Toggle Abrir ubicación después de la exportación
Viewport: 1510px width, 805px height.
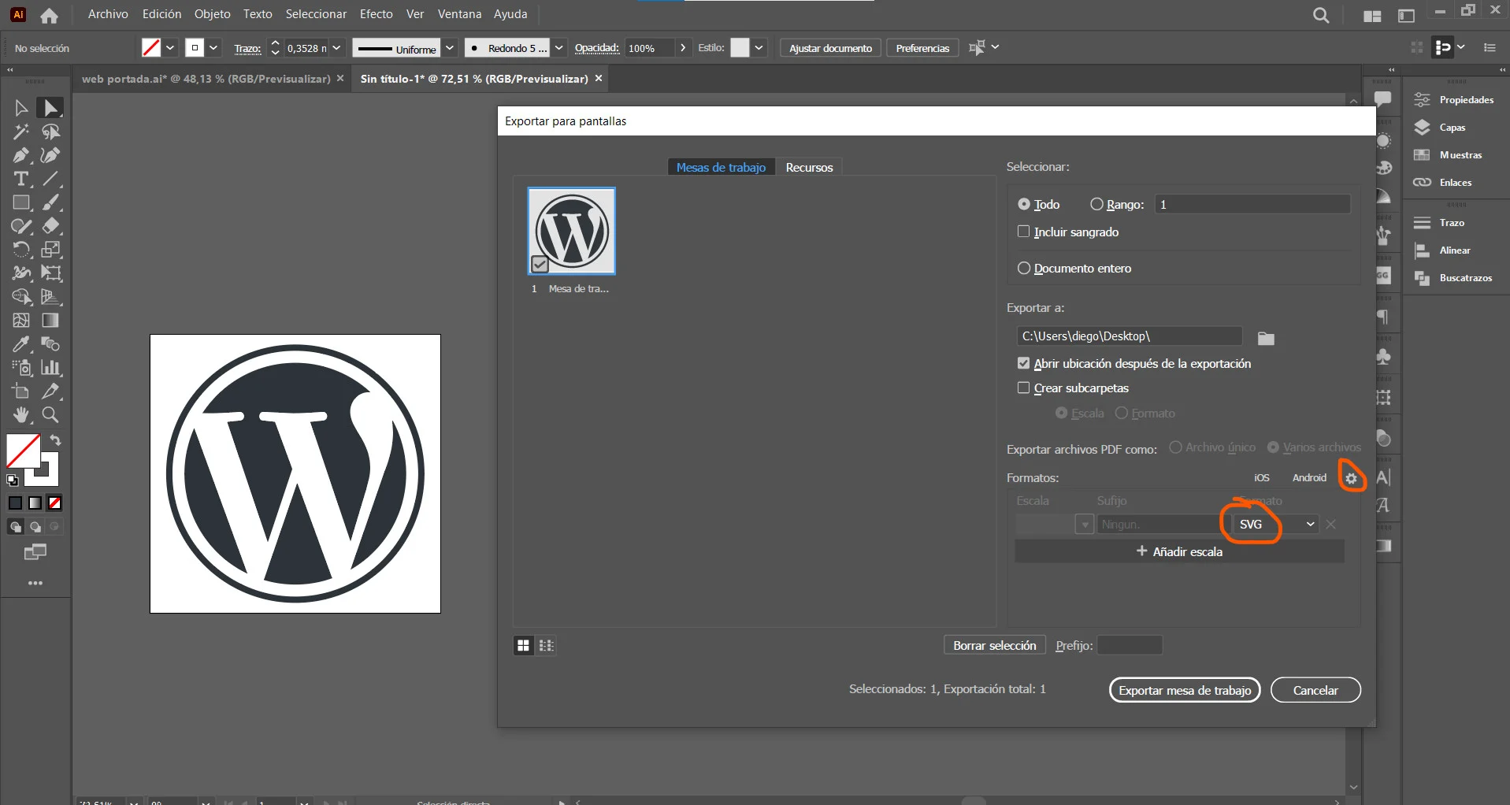1024,363
